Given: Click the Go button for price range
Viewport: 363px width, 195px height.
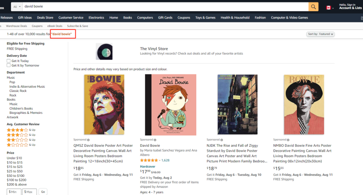Looking at the screenshot, I should (43, 192).
